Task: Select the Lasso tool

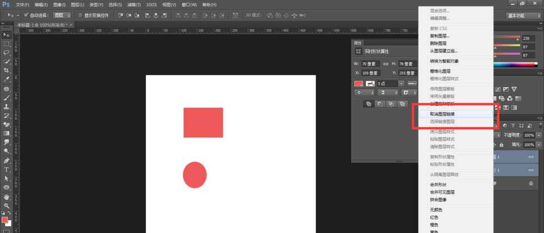Action: click(7, 53)
